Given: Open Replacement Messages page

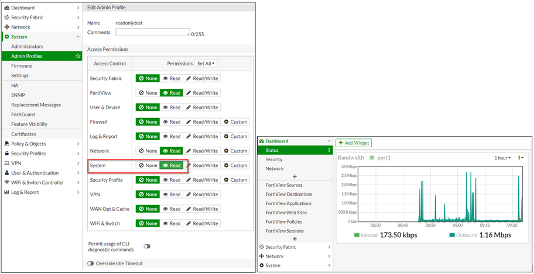Looking at the screenshot, I should (x=36, y=105).
